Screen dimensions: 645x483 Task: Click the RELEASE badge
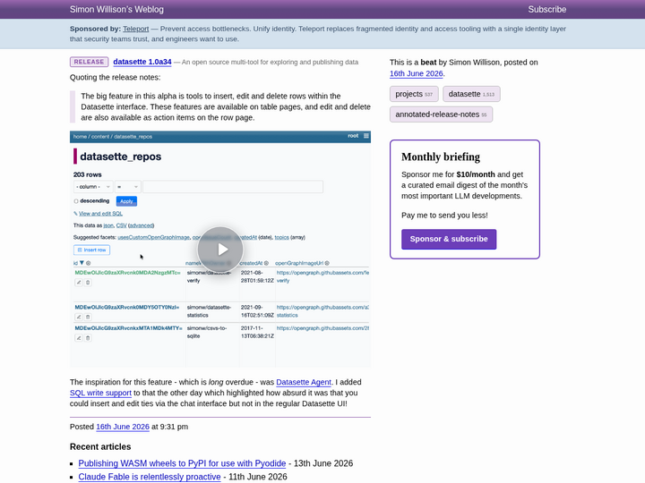click(90, 62)
